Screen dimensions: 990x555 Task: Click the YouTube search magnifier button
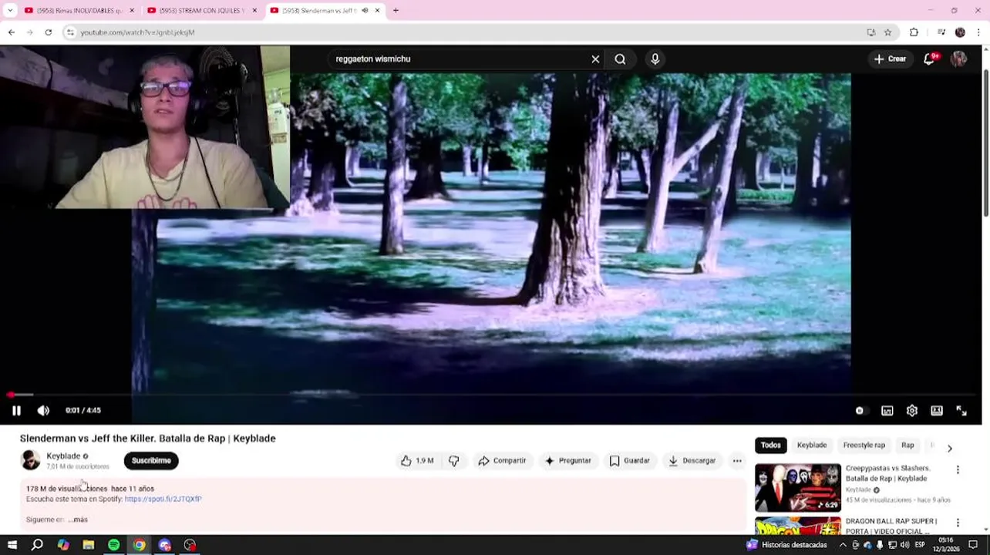point(620,59)
